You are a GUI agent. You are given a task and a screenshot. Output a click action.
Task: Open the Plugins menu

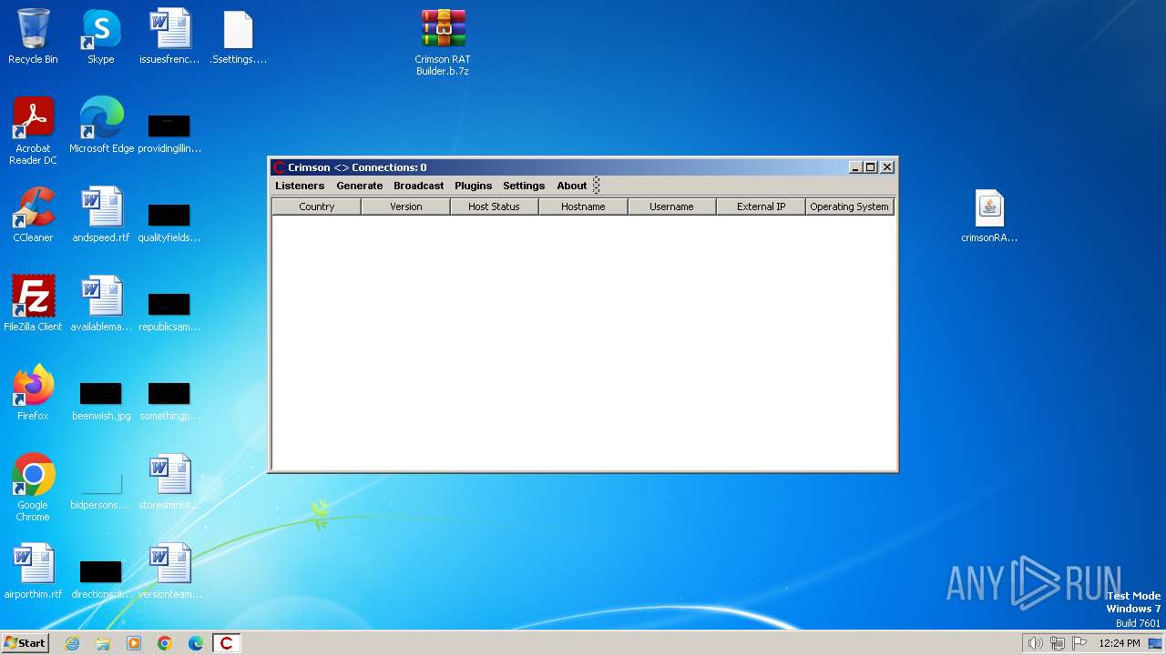[473, 186]
